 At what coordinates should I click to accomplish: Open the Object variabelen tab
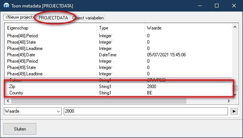(88, 18)
